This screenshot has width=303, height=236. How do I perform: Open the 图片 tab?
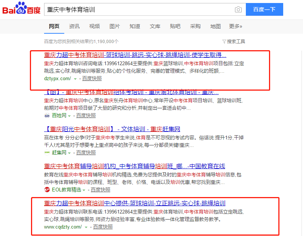[115, 26]
